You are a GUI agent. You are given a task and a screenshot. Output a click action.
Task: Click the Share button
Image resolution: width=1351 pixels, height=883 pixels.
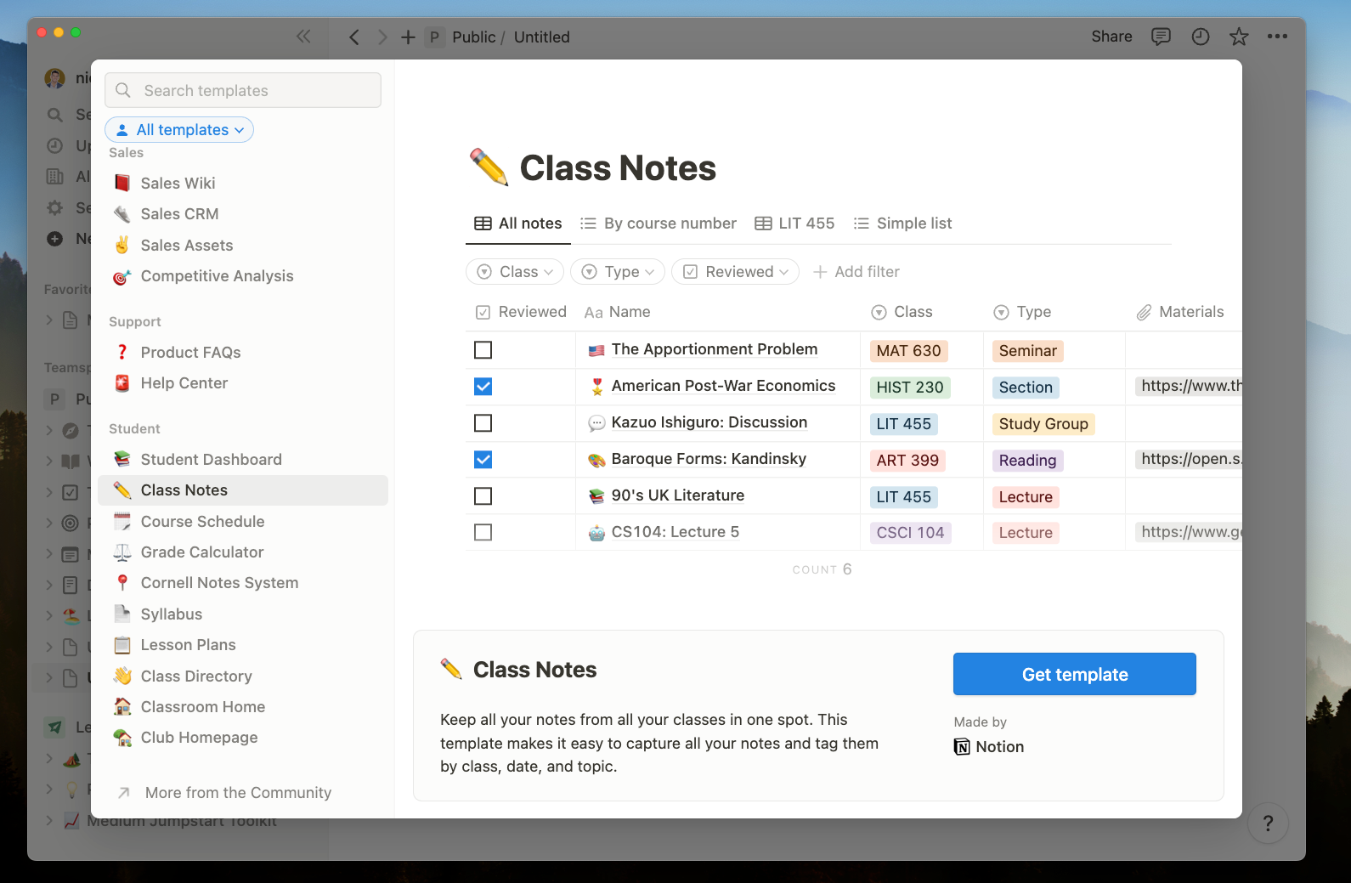tap(1111, 37)
